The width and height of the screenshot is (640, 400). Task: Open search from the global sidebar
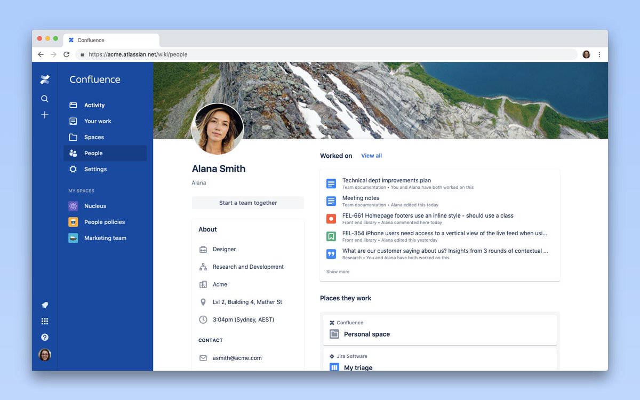click(45, 99)
